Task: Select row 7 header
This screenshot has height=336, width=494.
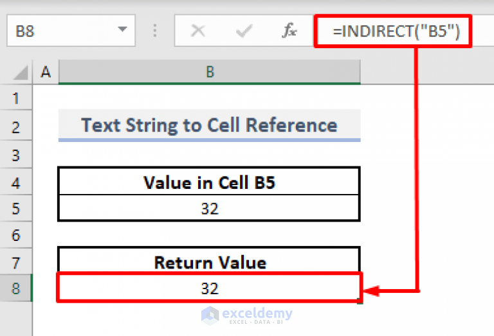Action: coord(15,261)
